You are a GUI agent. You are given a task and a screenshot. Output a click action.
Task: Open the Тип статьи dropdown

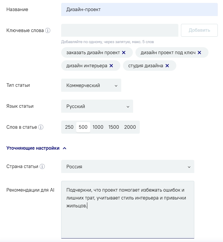pos(91,85)
